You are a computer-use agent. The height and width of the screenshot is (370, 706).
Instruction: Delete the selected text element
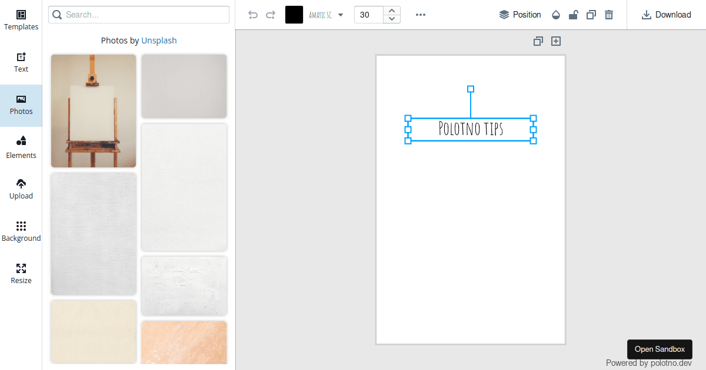click(608, 15)
